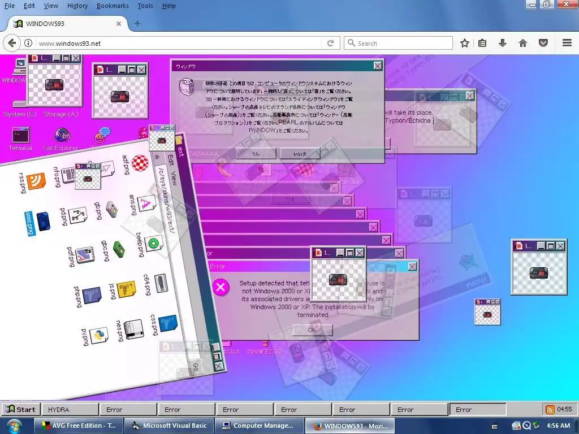Click the www.windows93.net address field
The width and height of the screenshot is (579, 434).
179,43
